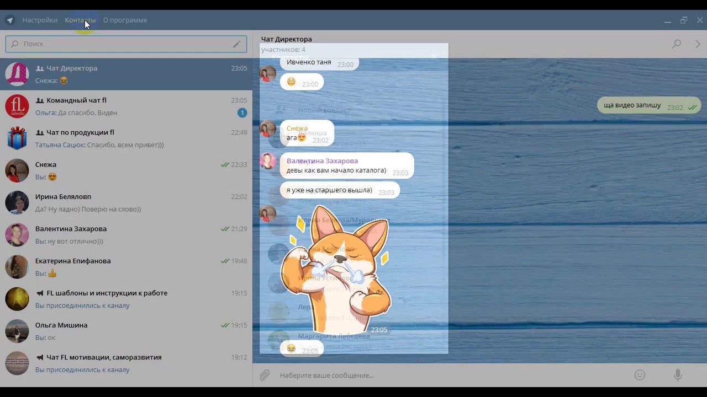Click Снежа sender name in message
The width and height of the screenshot is (707, 397).
click(x=297, y=128)
